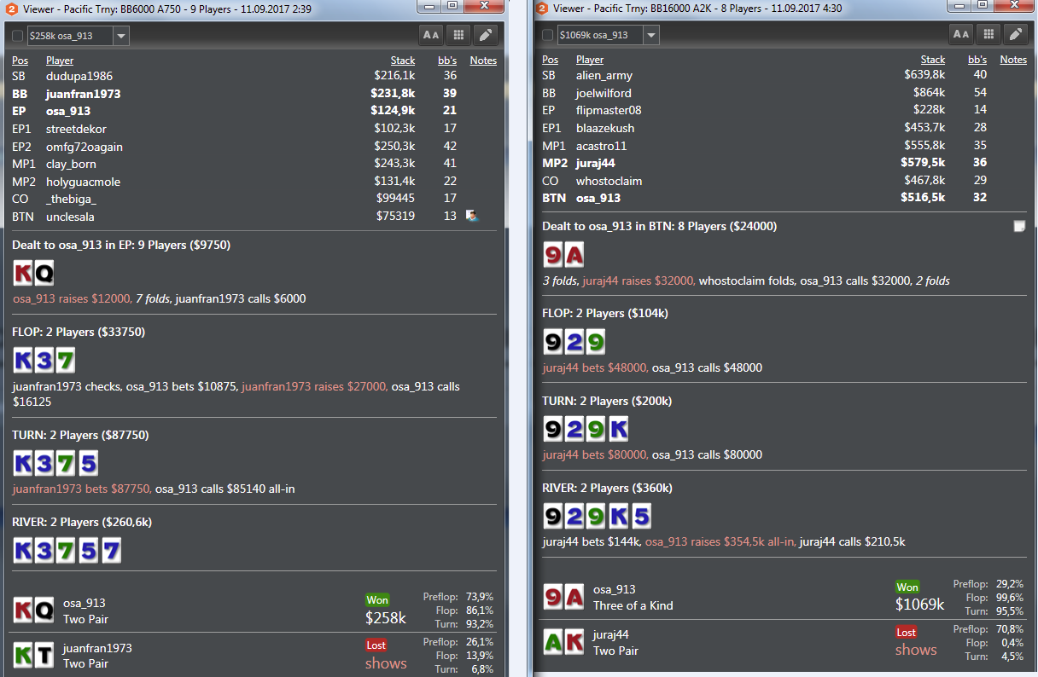Expand the $258k osa_913 hand dropdown

(x=121, y=36)
